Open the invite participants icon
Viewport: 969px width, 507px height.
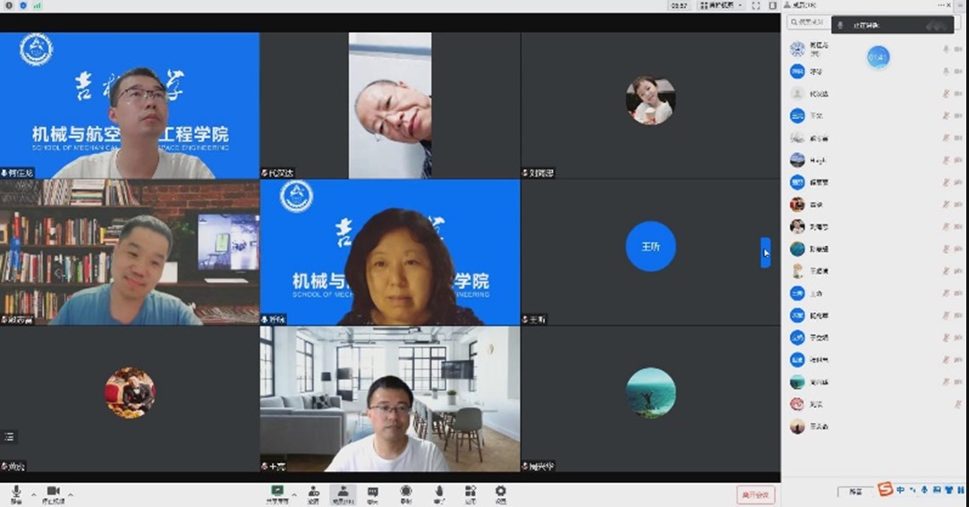313,492
